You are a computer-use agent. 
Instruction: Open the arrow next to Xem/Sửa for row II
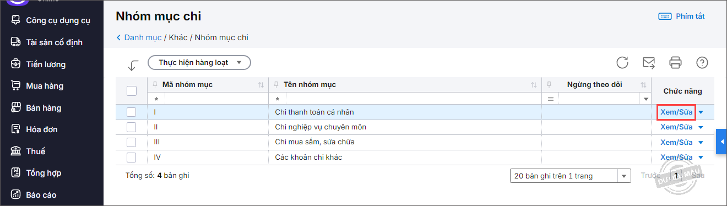[x=701, y=127]
